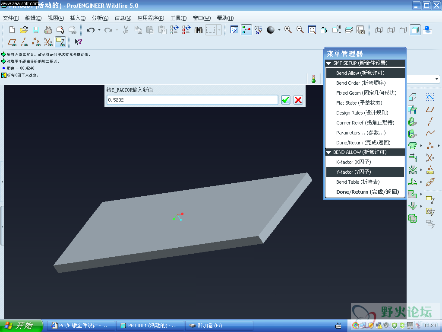442x332 pixels.
Task: Toggle the spin center icon
Action: 246,30
